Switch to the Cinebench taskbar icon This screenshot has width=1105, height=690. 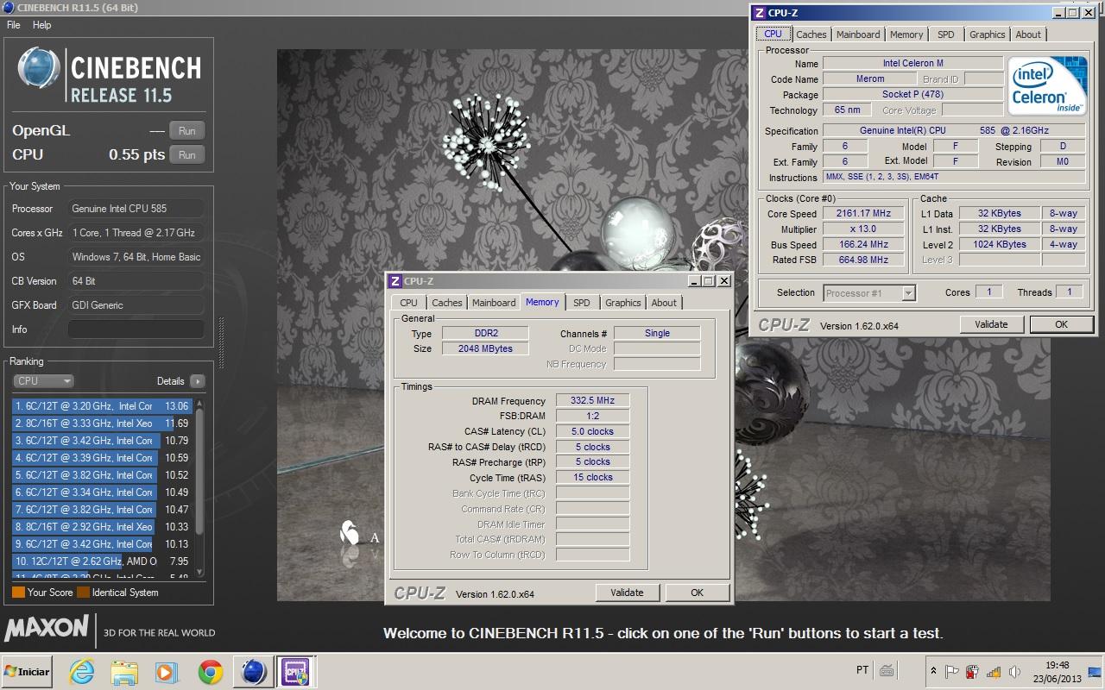254,671
